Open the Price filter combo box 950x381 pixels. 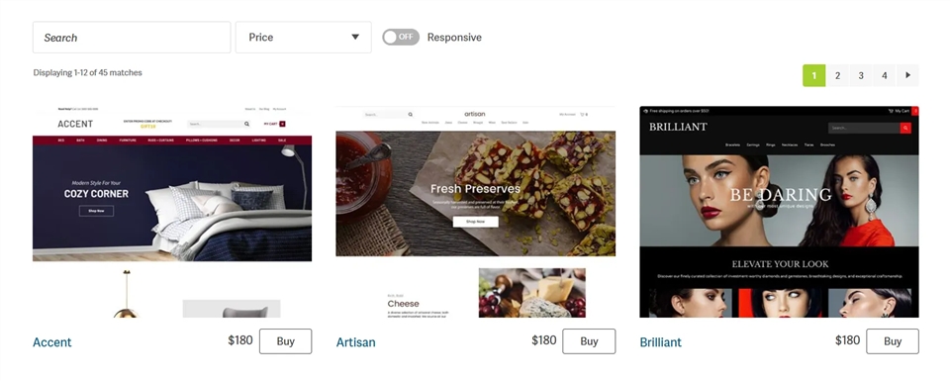(303, 37)
